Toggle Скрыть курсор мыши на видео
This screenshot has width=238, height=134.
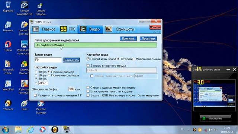coord(88,87)
